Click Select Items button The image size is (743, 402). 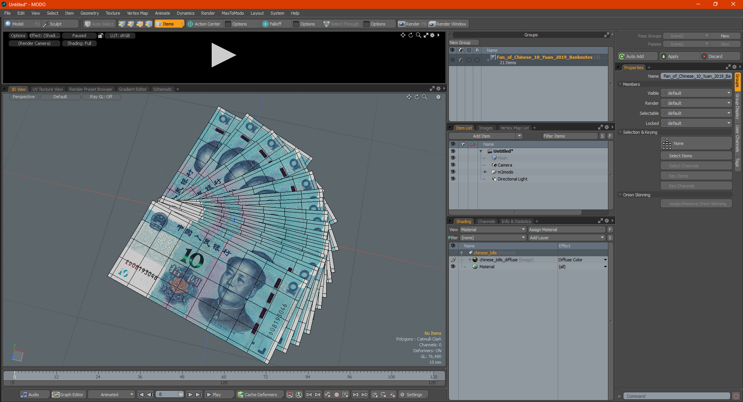point(696,156)
